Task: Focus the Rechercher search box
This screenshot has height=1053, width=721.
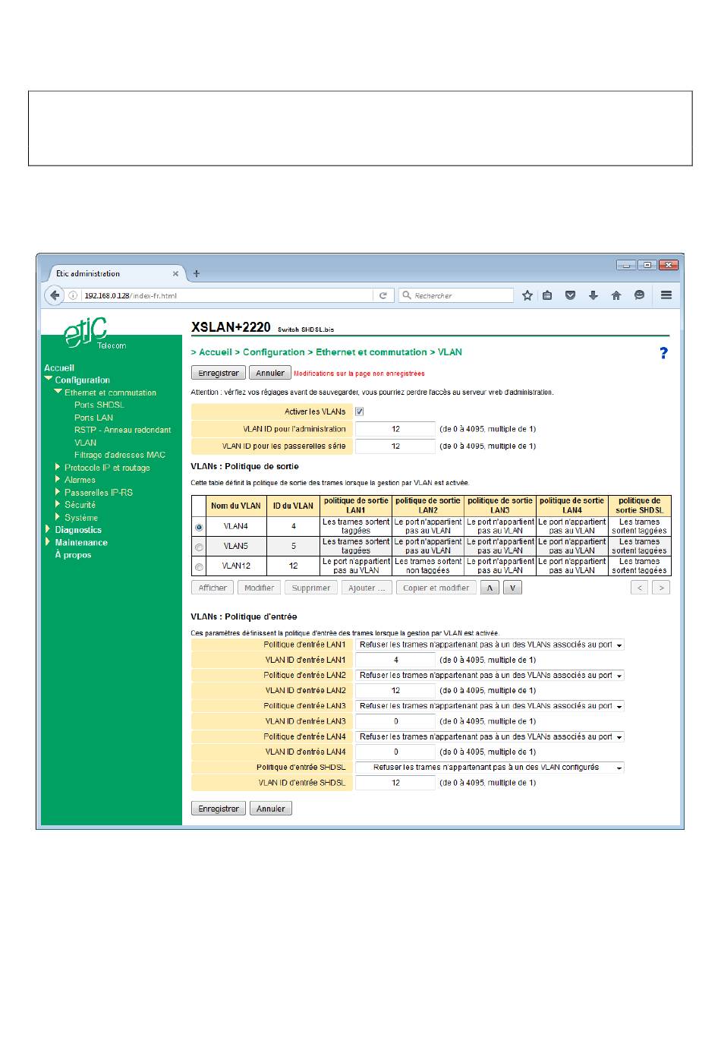Action: click(x=456, y=295)
